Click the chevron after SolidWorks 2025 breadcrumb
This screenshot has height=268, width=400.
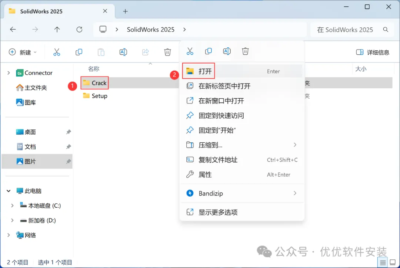click(x=184, y=30)
